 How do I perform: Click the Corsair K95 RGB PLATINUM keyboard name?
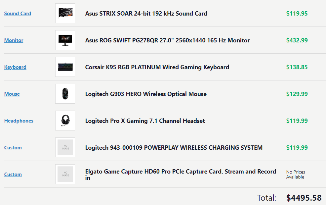tap(157, 67)
